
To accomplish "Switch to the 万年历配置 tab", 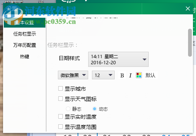I will click(25, 45).
